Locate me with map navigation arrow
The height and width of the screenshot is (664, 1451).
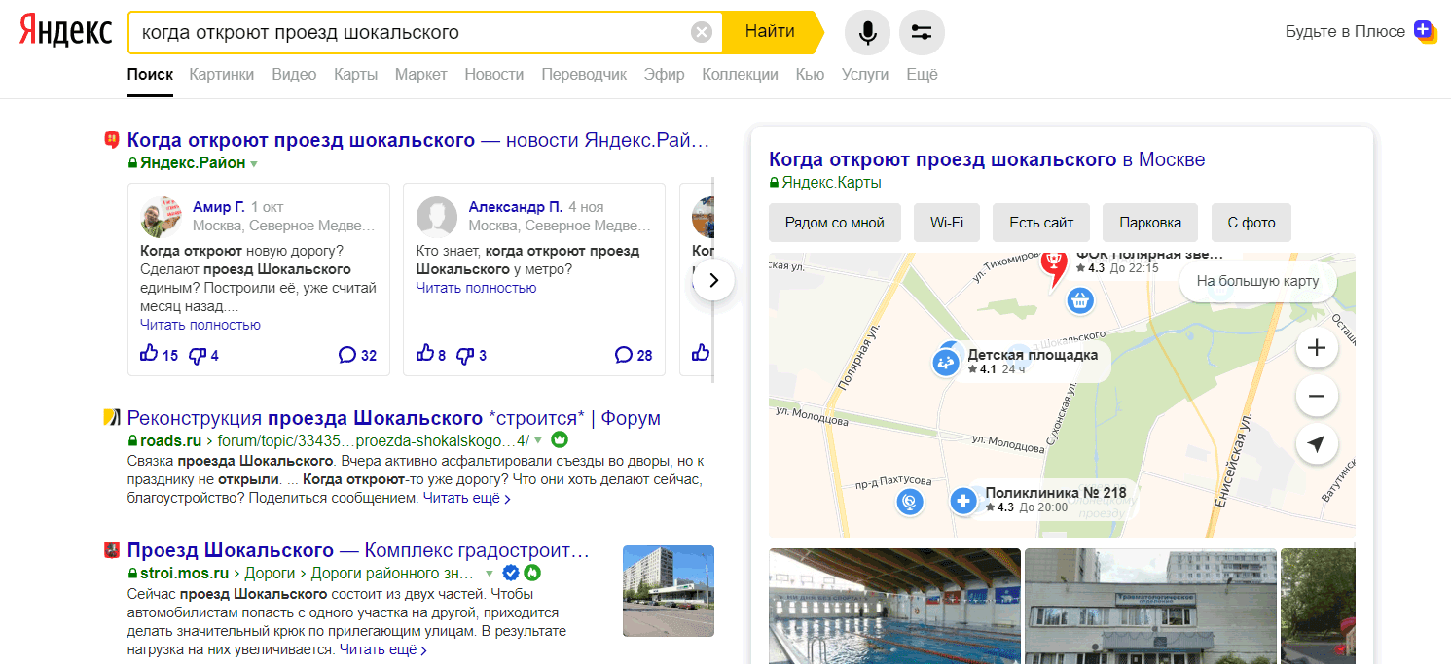tap(1317, 444)
